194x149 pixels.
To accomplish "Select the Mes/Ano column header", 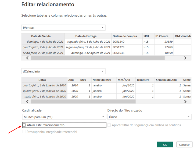I will coord(126,80).
